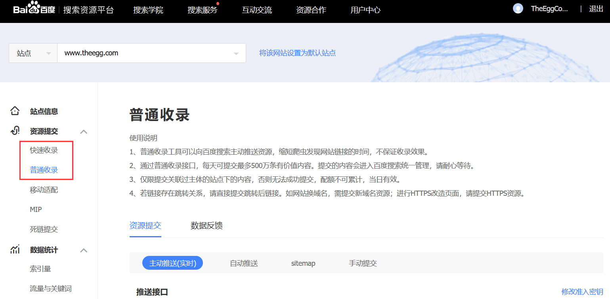Select the 手动提交 option
Image resolution: width=610 pixels, height=299 pixels.
point(363,263)
